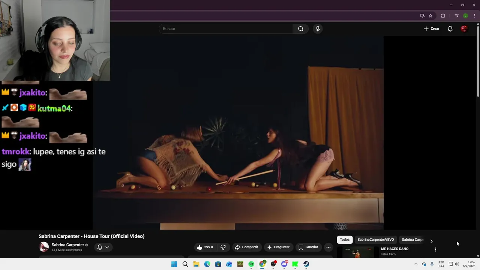Click the video player area
The image size is (480, 270).
click(238, 133)
